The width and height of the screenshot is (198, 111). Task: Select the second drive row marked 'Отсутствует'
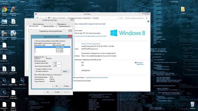[x=52, y=49]
